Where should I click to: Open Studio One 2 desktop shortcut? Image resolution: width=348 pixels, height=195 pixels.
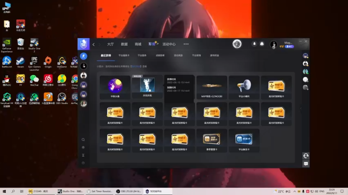click(x=34, y=45)
